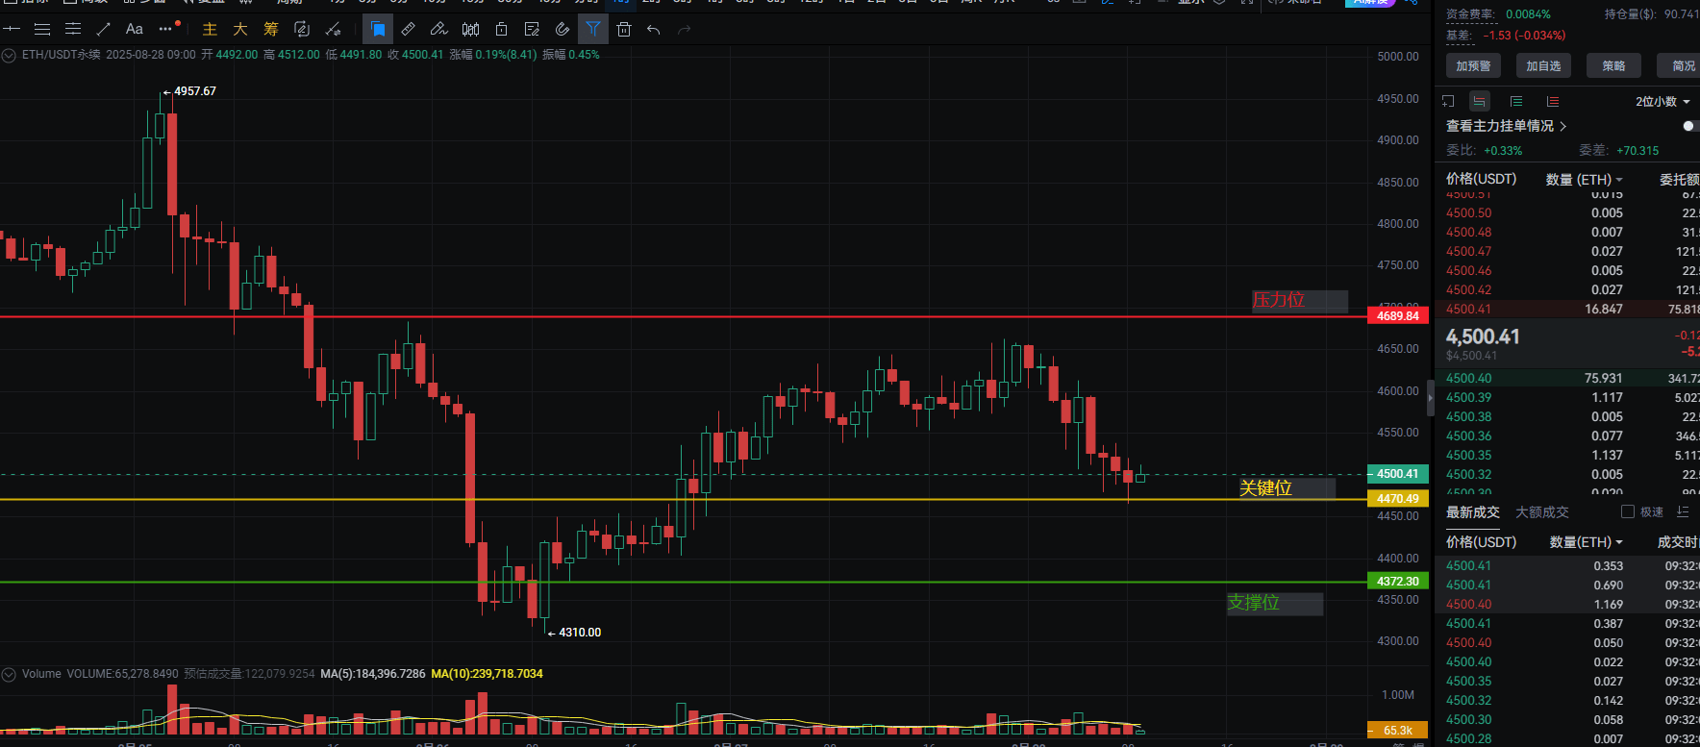Select the Aa text annotation tool

[x=135, y=29]
